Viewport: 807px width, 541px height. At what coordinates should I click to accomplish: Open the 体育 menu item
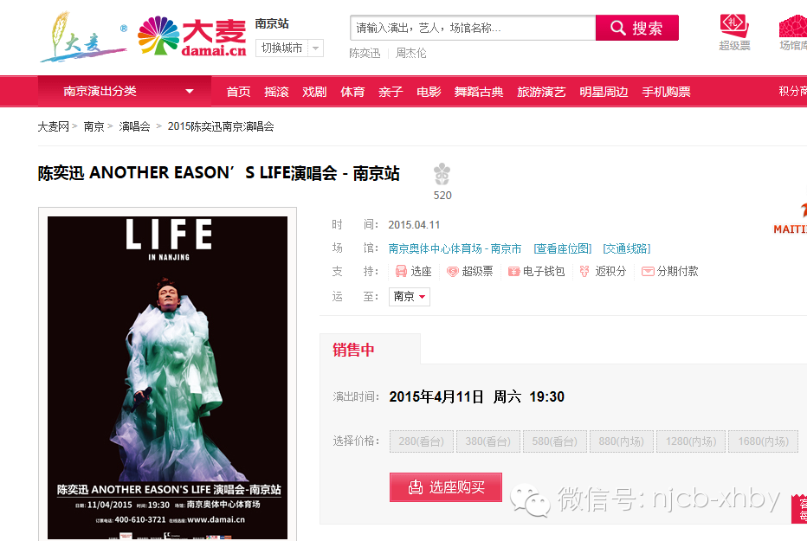(x=352, y=92)
